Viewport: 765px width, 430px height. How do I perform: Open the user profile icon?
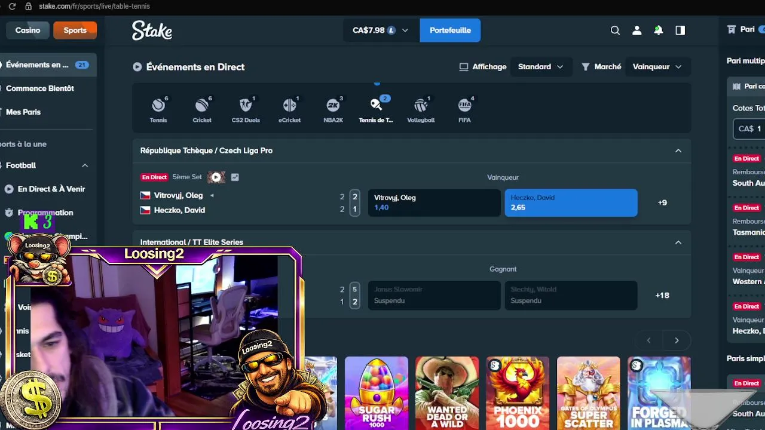coord(637,30)
